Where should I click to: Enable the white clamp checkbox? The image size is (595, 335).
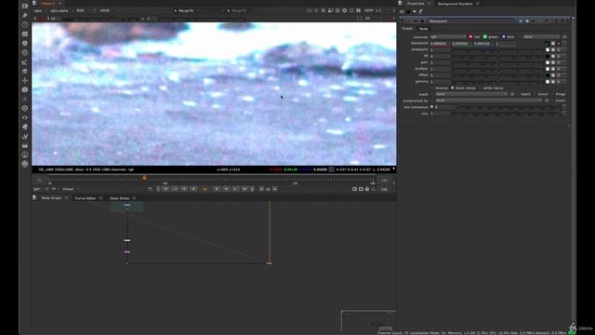click(x=480, y=87)
